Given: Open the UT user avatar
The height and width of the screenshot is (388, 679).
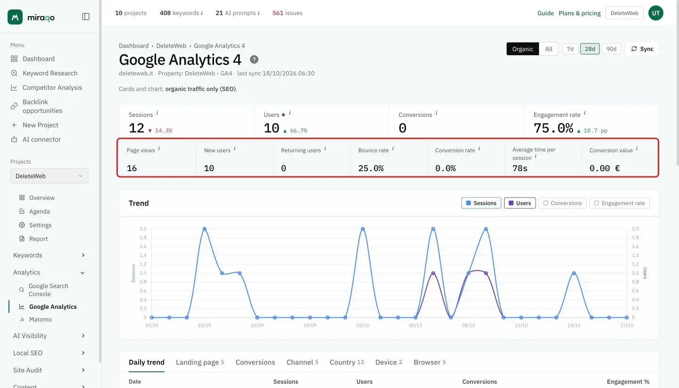Looking at the screenshot, I should 656,13.
